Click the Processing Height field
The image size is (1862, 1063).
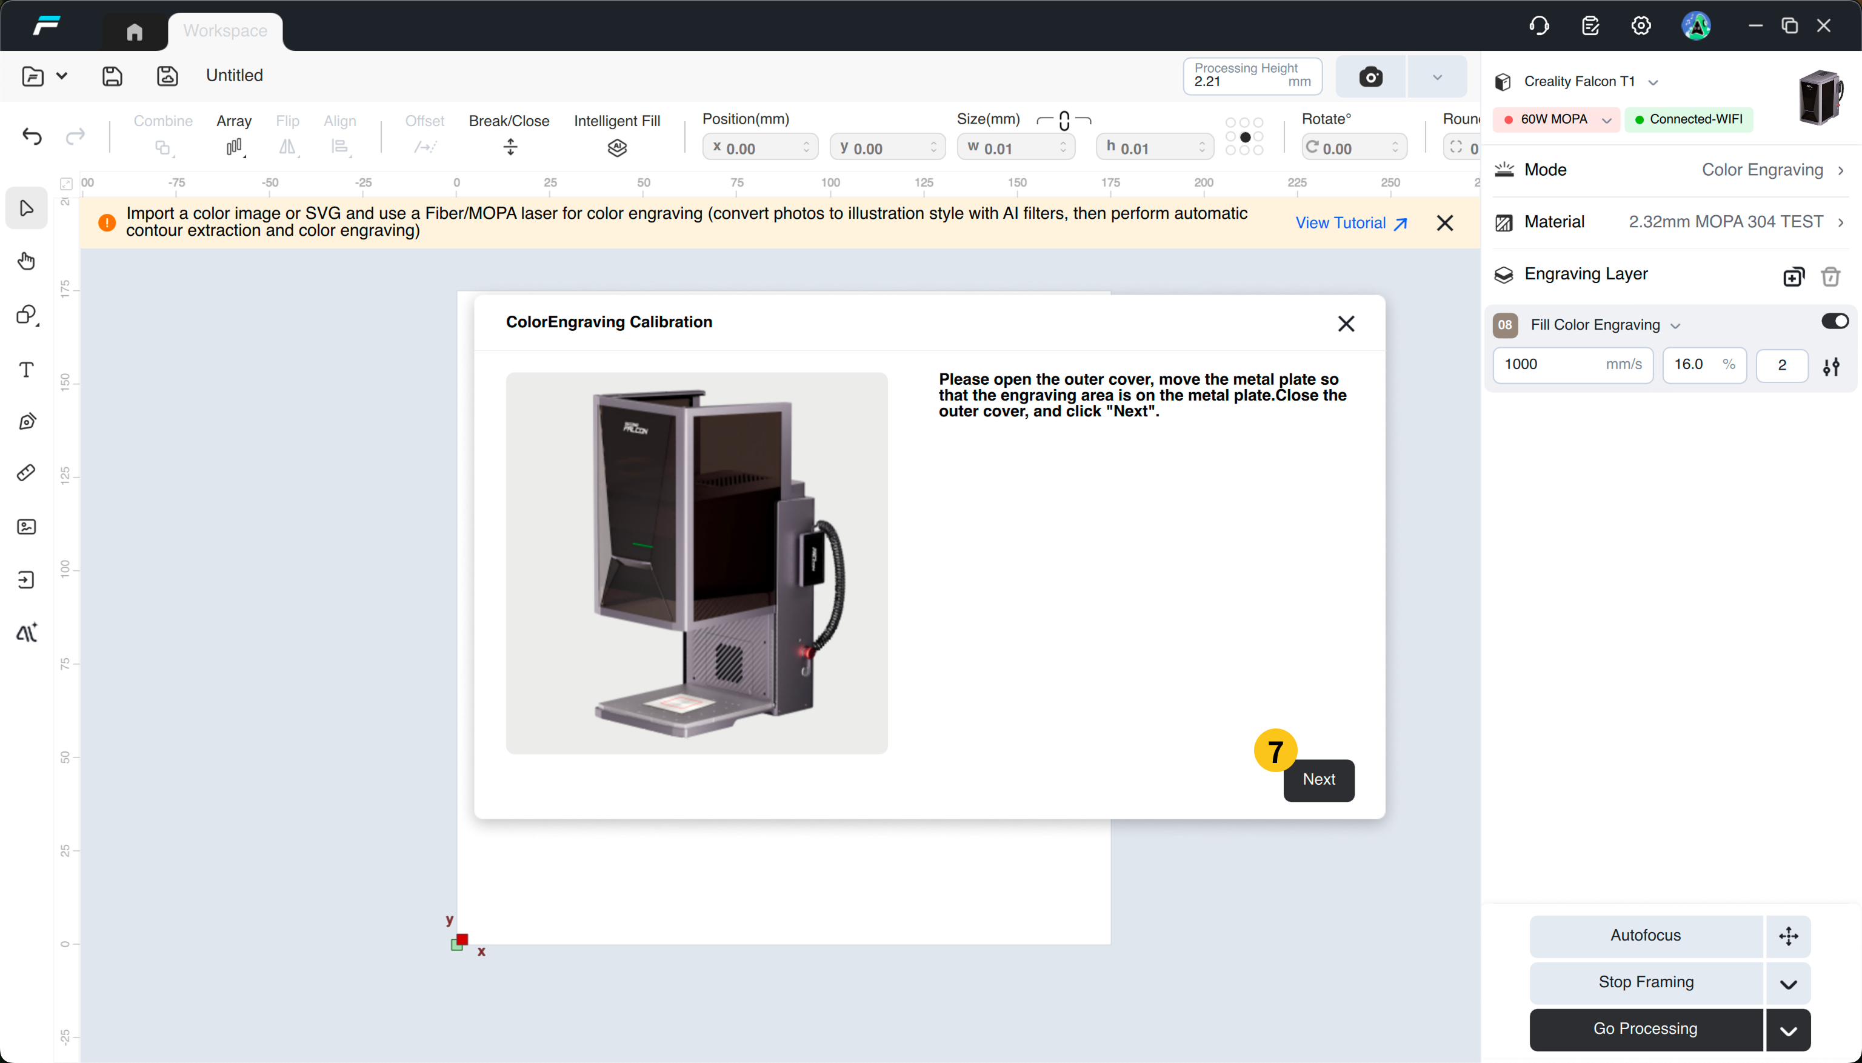tap(1252, 76)
